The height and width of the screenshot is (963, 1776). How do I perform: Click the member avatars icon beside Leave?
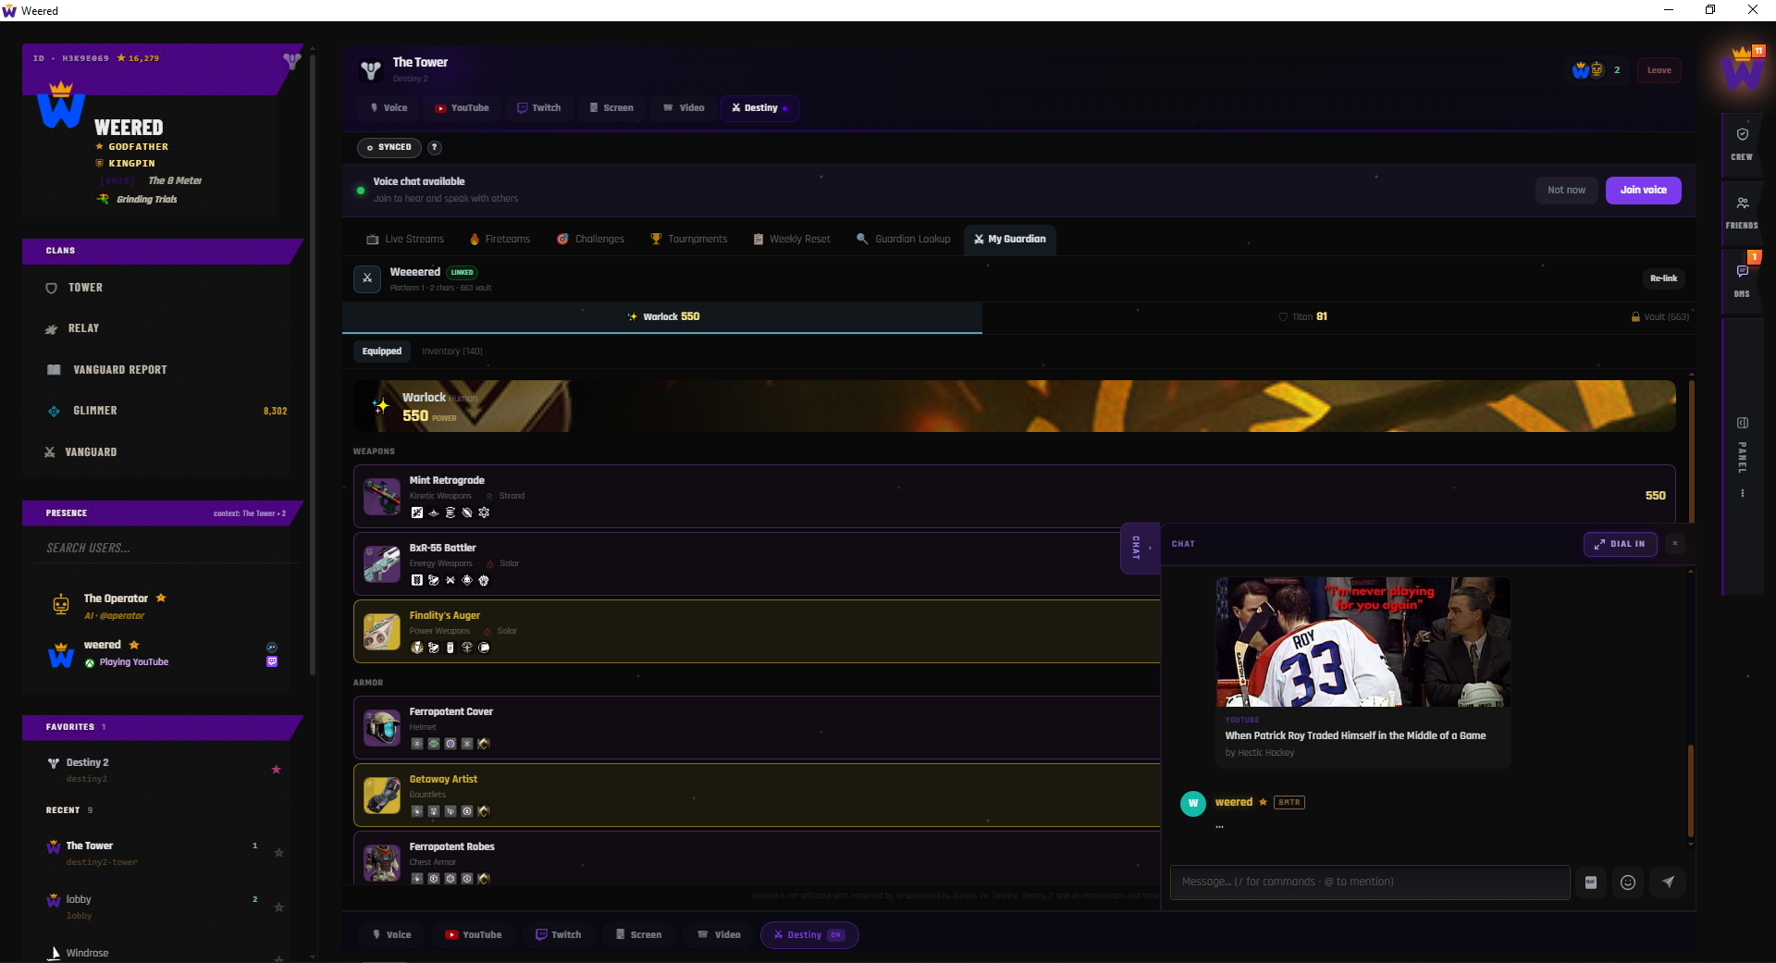1588,70
